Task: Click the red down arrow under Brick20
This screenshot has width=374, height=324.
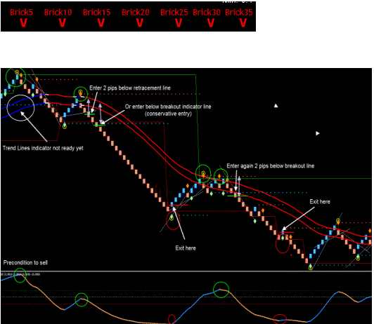Action: coord(140,23)
